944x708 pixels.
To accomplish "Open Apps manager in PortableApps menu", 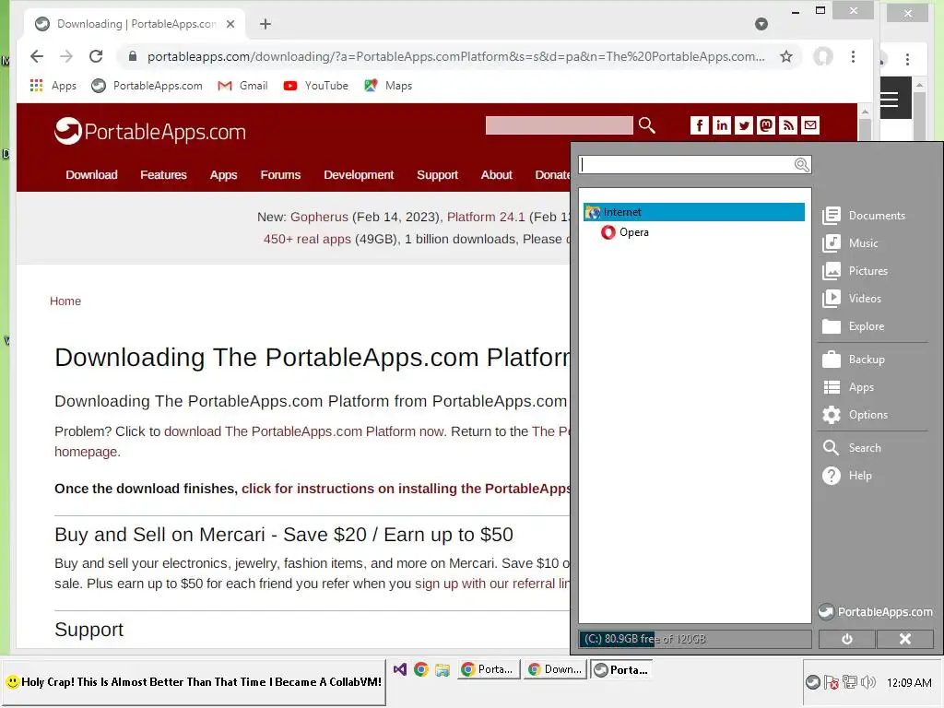I will (x=848, y=387).
